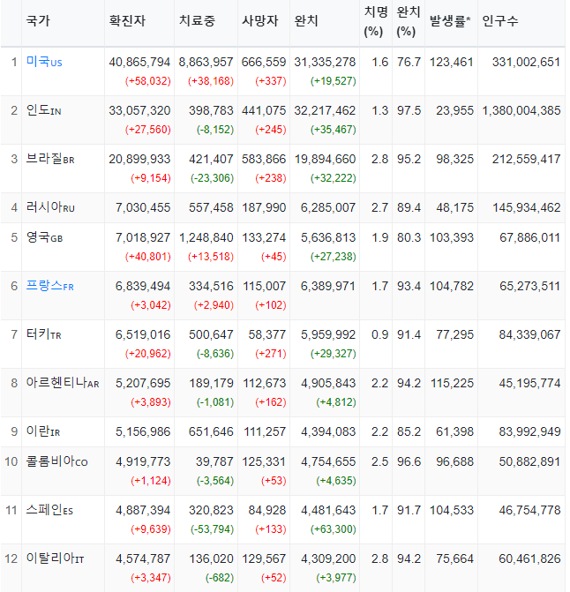Select the 이탈리아 IT country name

pyautogui.click(x=55, y=558)
